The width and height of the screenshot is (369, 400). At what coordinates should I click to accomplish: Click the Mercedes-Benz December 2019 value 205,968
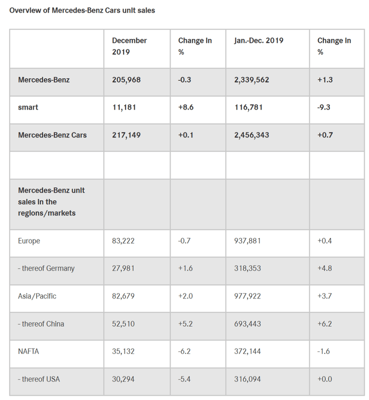126,80
